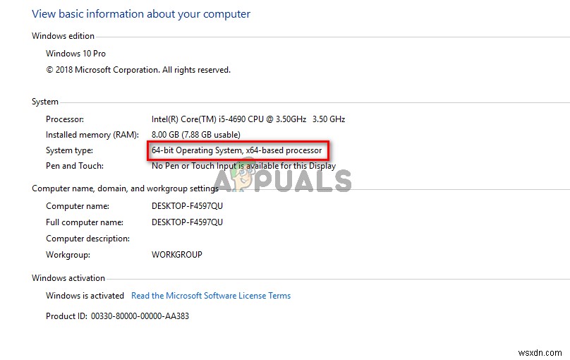The height and width of the screenshot is (360, 570).
Task: Click the page heading about basic computer information
Action: [x=141, y=14]
